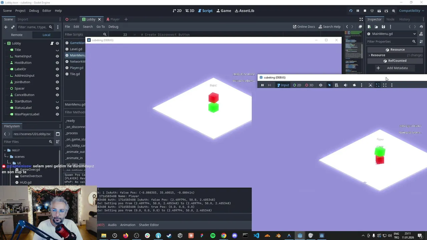Image resolution: width=427 pixels, height=240 pixels.
Task: Open MainMenu.gd resource dropdown
Action: point(392,34)
